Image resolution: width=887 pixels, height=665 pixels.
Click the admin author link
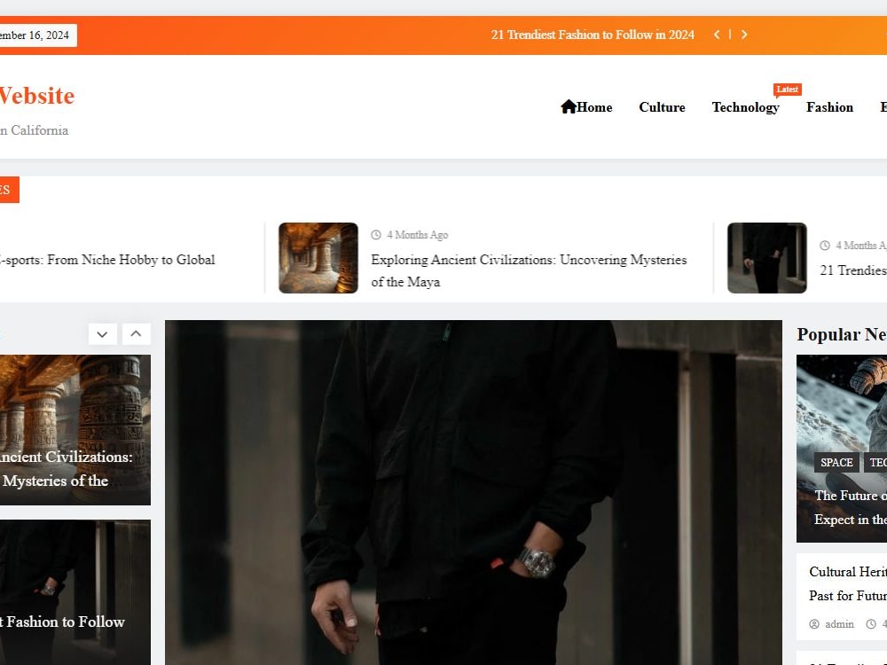click(x=839, y=624)
